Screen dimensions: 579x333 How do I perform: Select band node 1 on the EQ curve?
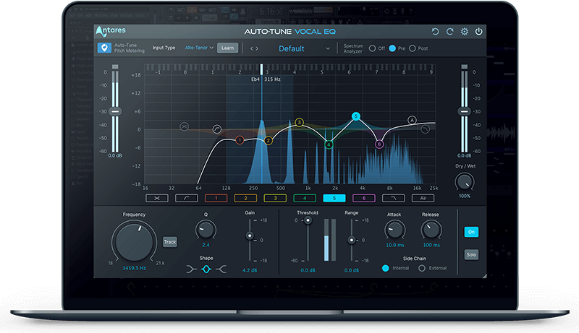coord(240,140)
